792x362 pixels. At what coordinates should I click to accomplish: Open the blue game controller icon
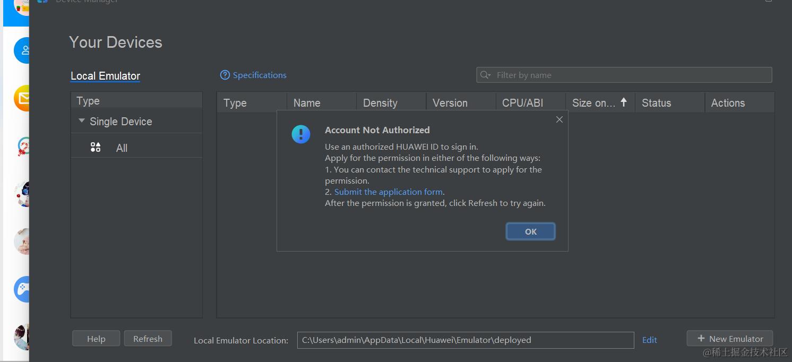22,289
